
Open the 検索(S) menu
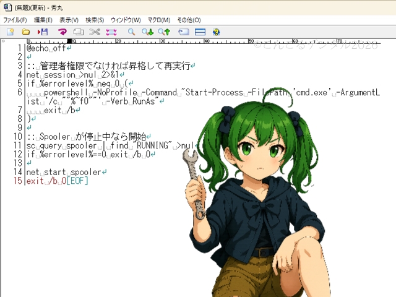click(x=95, y=20)
